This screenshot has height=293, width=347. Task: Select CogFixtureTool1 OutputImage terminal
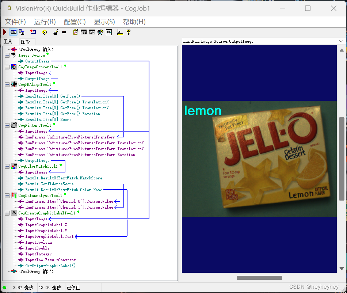click(37, 160)
